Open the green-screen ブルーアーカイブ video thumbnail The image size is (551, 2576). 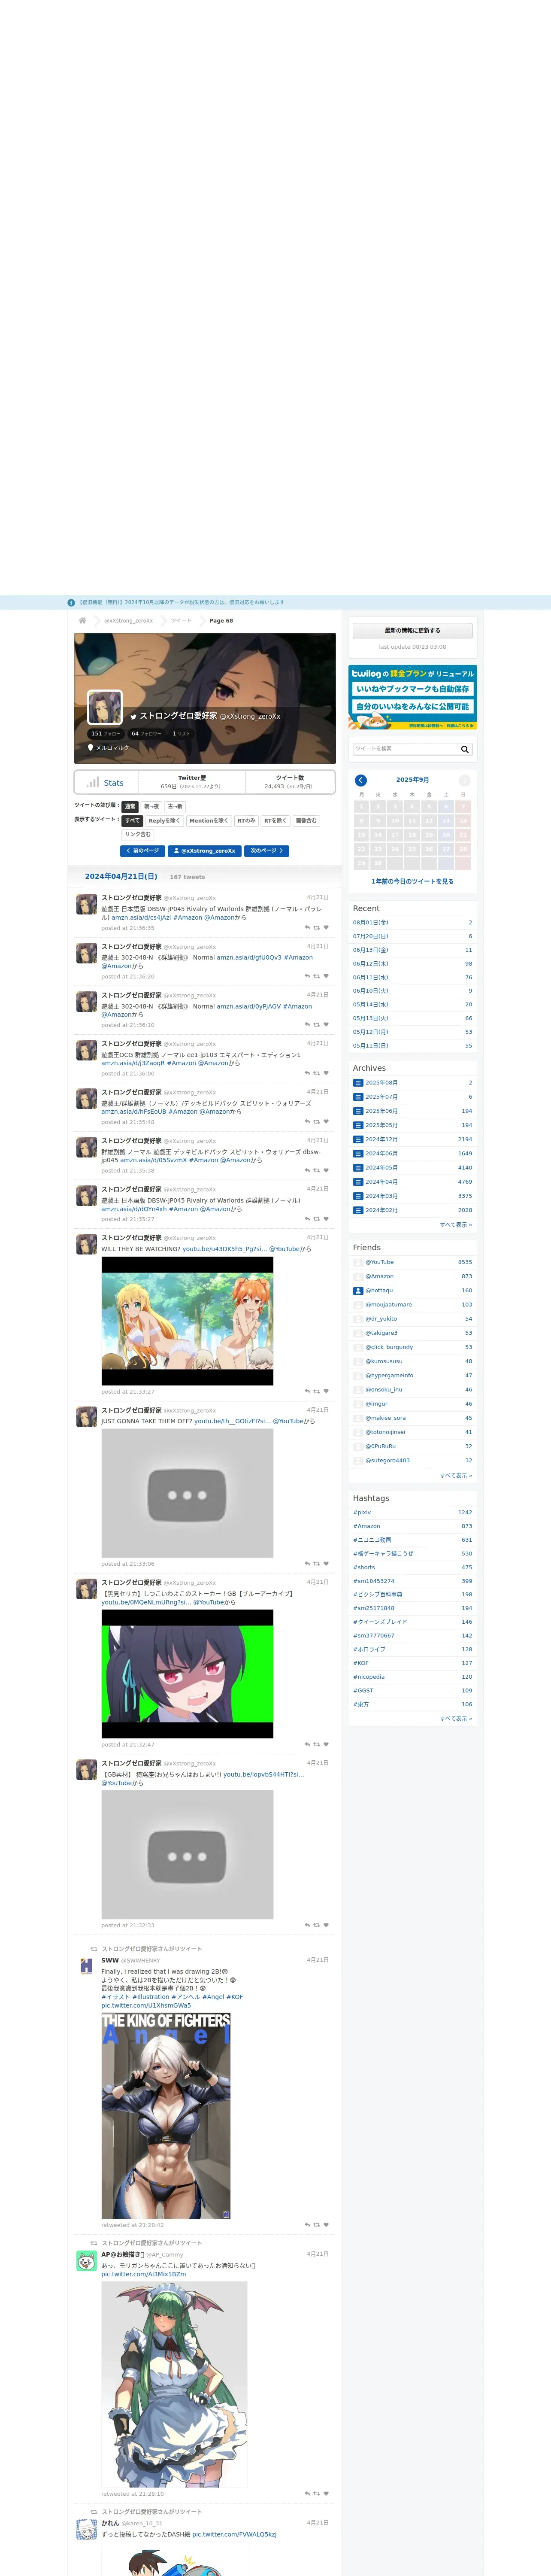coord(187,1674)
